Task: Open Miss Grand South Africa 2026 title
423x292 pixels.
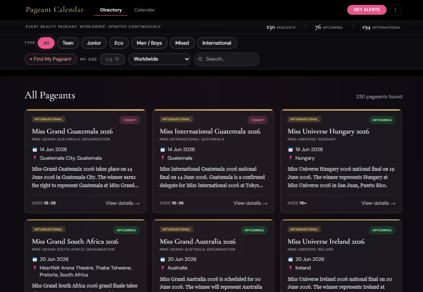Action: tap(75, 242)
